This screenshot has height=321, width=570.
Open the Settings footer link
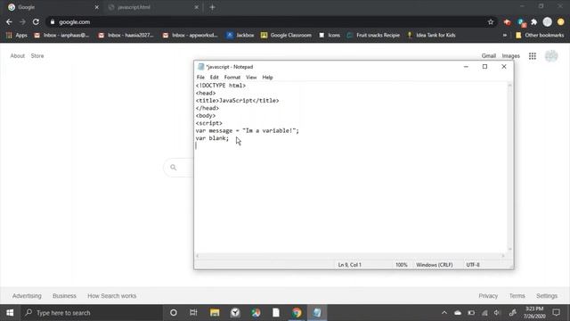[547, 296]
